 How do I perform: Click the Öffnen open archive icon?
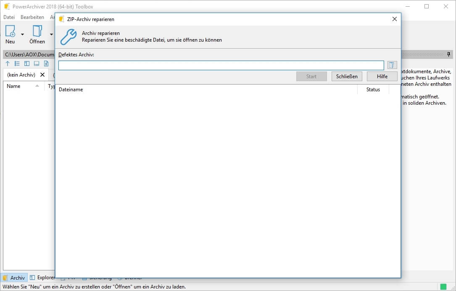[x=37, y=31]
